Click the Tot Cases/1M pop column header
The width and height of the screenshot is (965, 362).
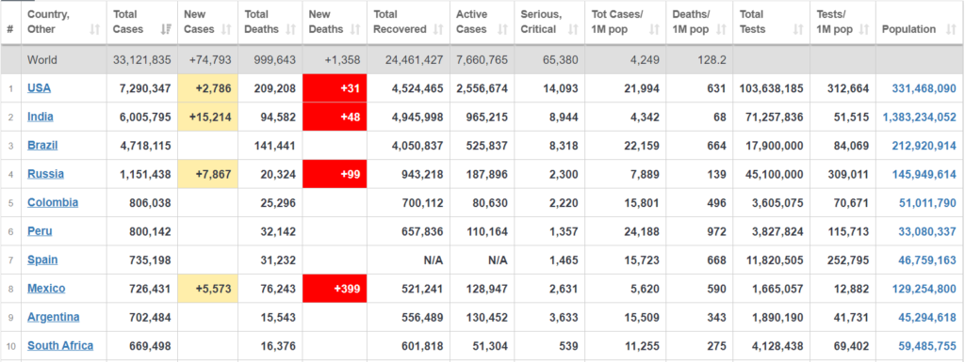pyautogui.click(x=625, y=22)
